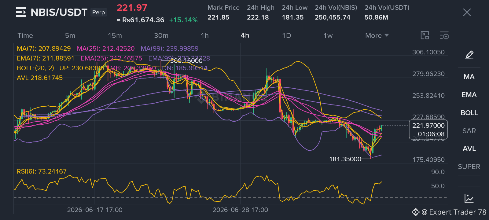Screen dimensions: 489x220
Task: Select the 4h timeframe
Action: tap(245, 35)
